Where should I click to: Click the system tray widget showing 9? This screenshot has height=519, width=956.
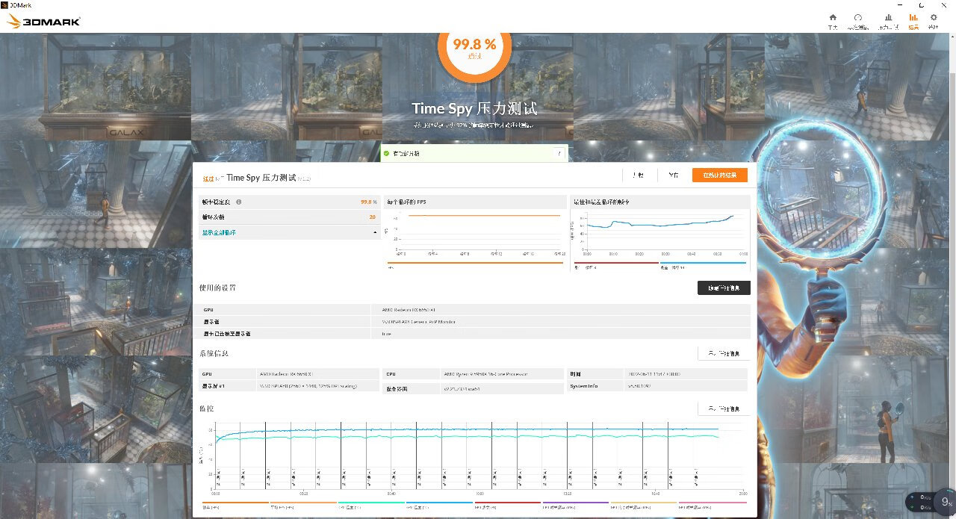coord(947,502)
